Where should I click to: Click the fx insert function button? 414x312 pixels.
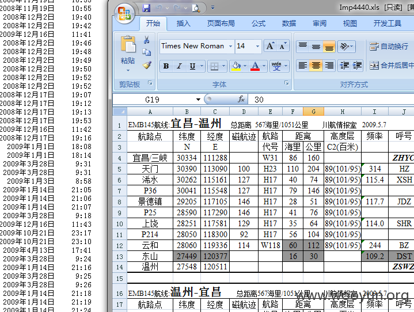coord(241,99)
